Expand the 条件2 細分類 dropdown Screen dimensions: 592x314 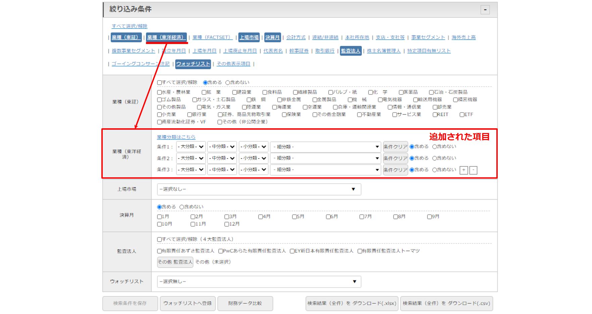325,158
